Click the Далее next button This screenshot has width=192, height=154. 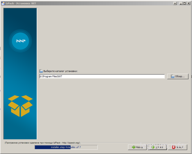[x=157, y=147]
